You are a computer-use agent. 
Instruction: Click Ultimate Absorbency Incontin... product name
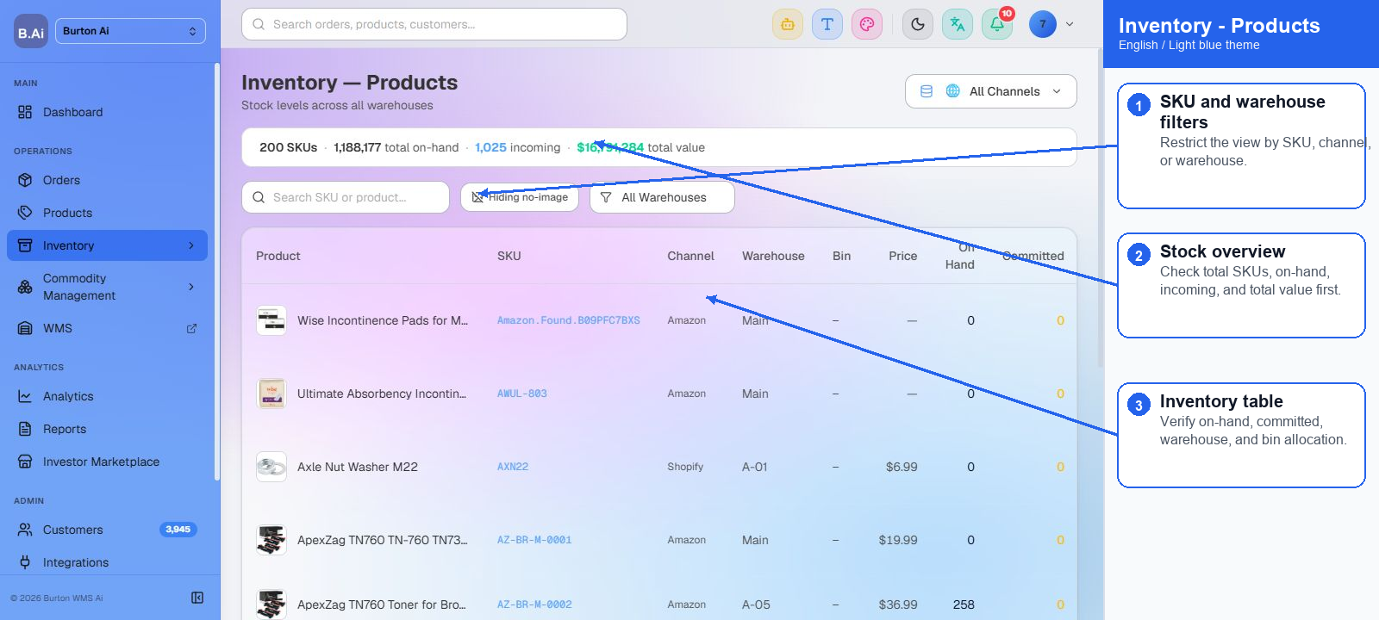[382, 394]
